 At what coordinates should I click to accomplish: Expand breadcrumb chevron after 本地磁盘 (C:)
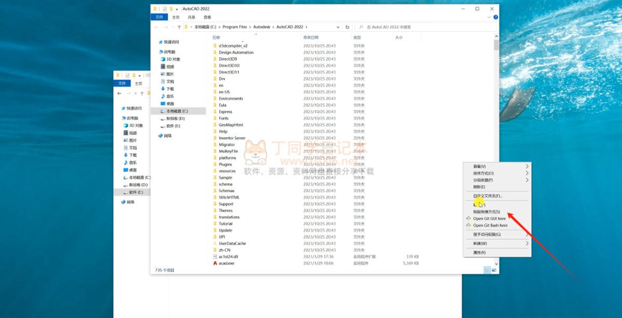[220, 27]
